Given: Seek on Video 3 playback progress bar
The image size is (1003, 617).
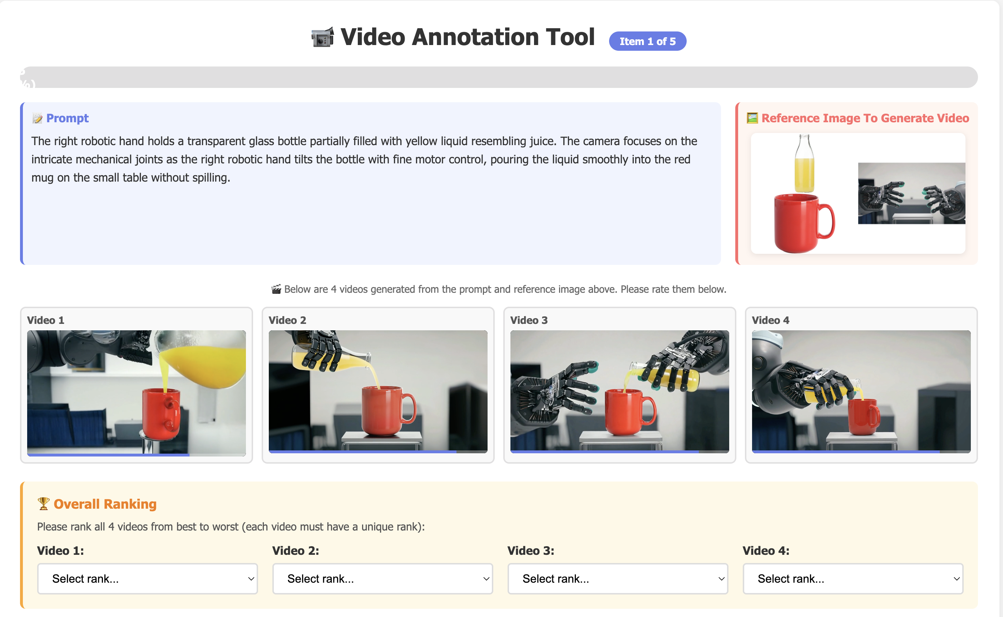Looking at the screenshot, I should 619,451.
